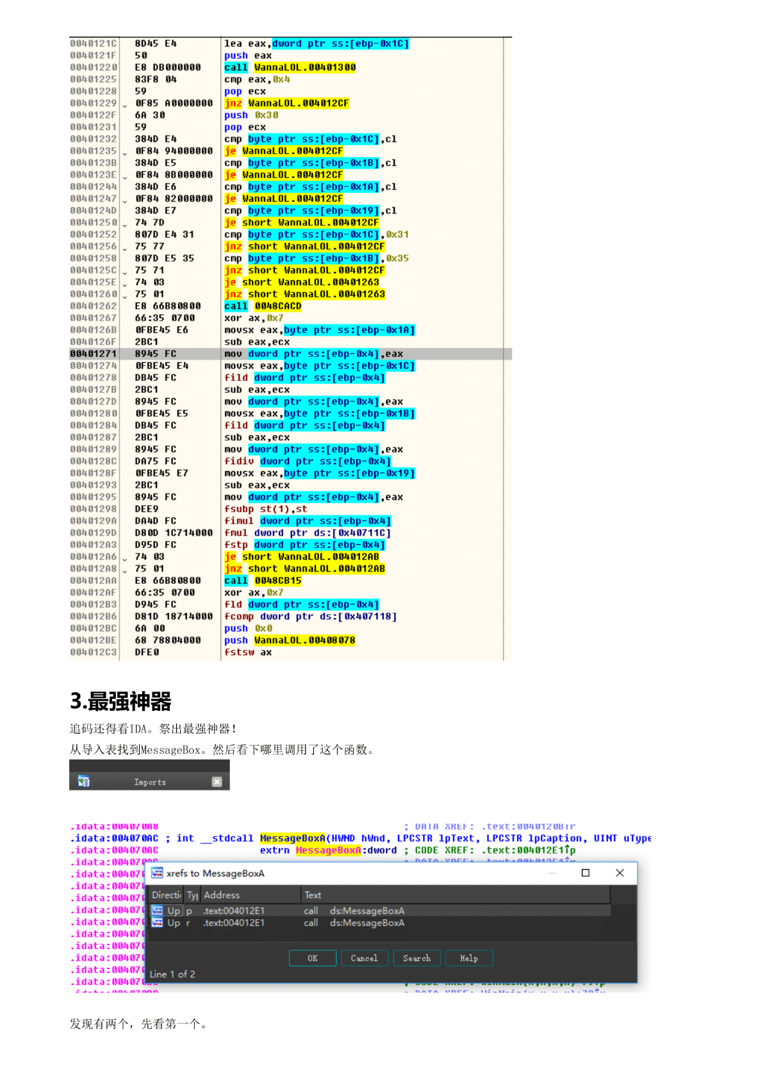Image resolution: width=769 pixels, height=1089 pixels.
Task: Sort xrefs by the Type column header
Action: tap(192, 895)
